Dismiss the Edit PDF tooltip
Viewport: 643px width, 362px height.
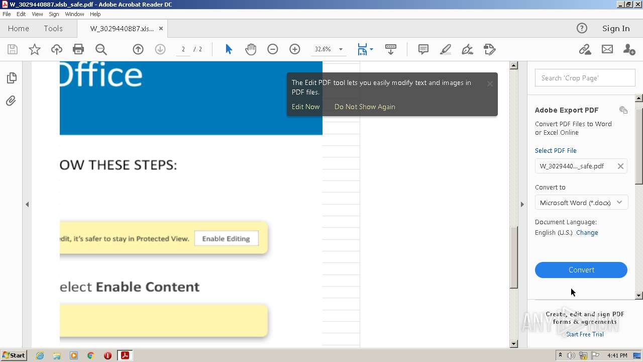pyautogui.click(x=490, y=84)
